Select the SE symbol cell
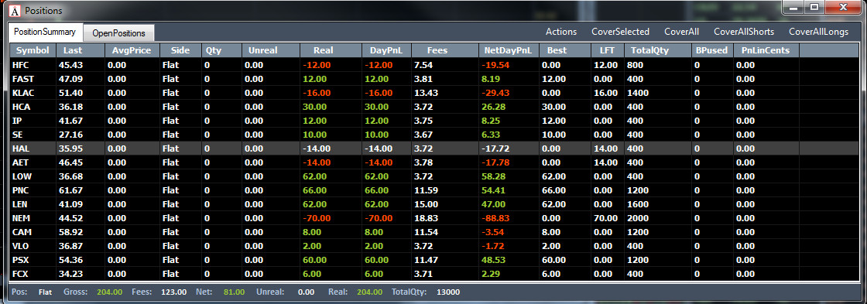 [33, 135]
